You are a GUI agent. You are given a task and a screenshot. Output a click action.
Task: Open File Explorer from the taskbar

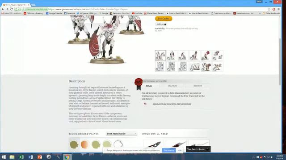click(x=12, y=157)
